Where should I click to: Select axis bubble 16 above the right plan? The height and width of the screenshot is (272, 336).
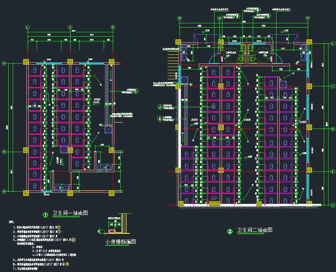point(219,18)
